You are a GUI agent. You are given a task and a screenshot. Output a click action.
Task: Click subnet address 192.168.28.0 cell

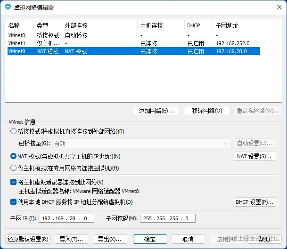coord(231,51)
